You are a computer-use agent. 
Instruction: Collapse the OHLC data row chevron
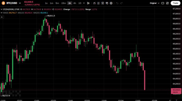click(2, 9)
